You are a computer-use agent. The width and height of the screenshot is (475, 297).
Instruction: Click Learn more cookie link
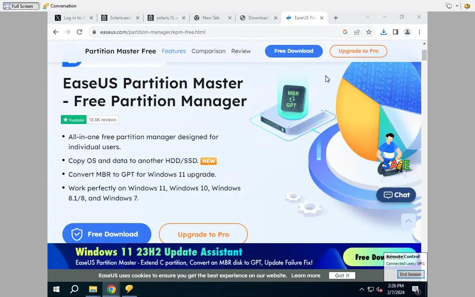tap(306, 275)
